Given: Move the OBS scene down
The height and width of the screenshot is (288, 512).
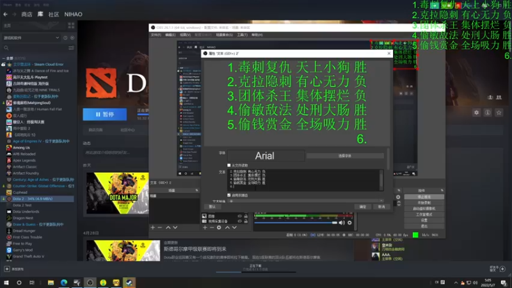Looking at the screenshot, I should coord(175,227).
